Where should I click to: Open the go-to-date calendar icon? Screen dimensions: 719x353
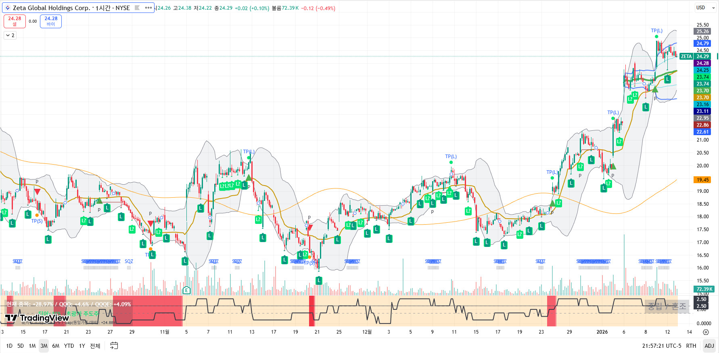coord(114,346)
